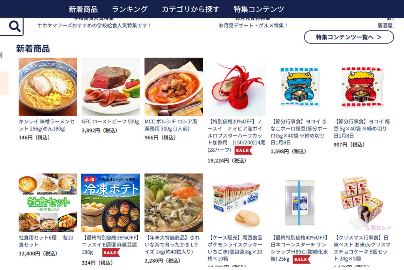Open the red oni bean packet image

pos(363,87)
